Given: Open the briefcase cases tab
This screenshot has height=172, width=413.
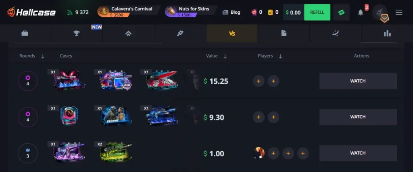Looking at the screenshot, I should tap(25, 33).
